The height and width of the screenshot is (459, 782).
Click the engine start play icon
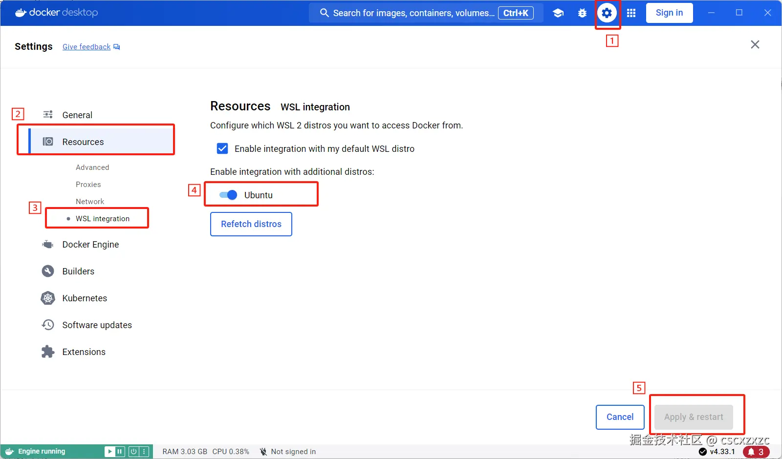pyautogui.click(x=110, y=452)
